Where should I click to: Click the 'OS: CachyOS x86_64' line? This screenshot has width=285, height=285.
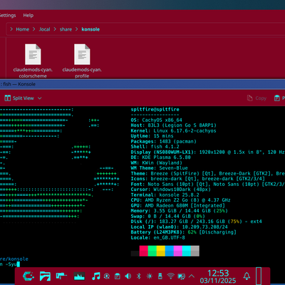coord(156,120)
